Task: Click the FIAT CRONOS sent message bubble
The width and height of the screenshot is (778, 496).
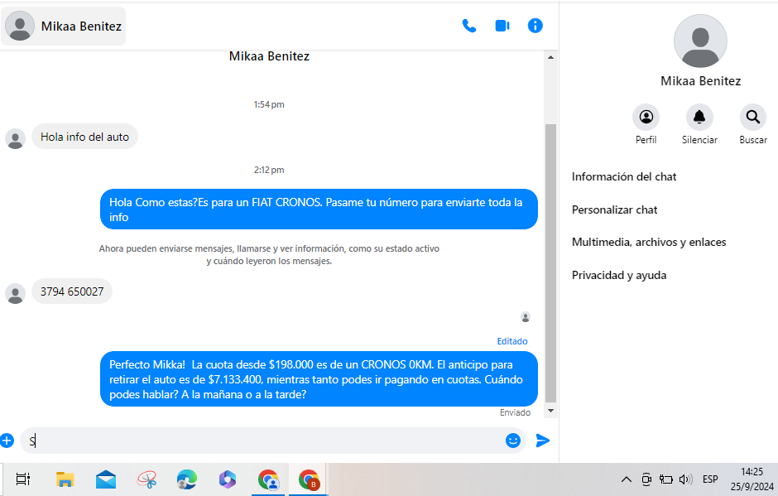Action: pyautogui.click(x=319, y=209)
